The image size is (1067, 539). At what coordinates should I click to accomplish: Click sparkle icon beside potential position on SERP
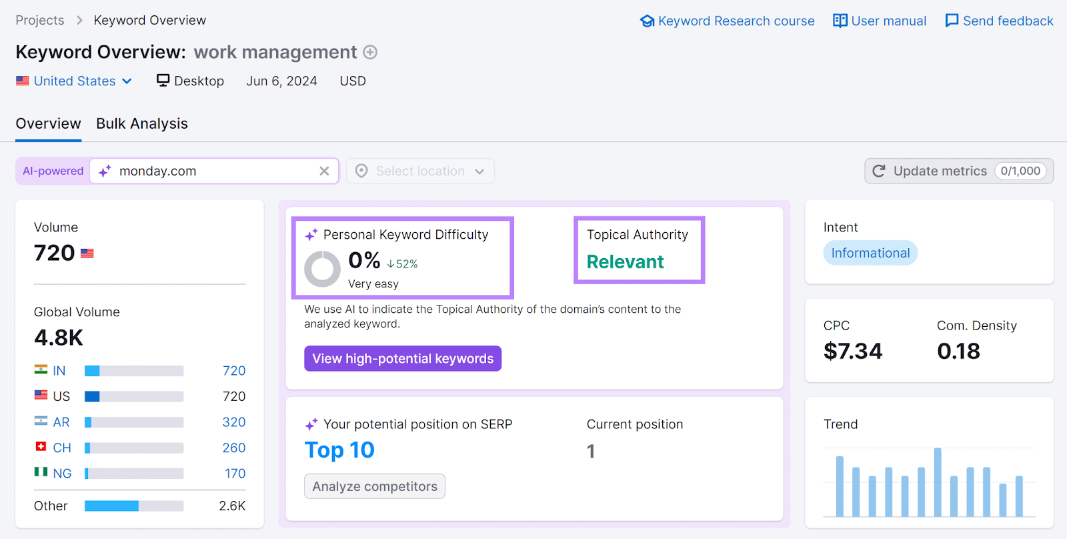coord(311,424)
